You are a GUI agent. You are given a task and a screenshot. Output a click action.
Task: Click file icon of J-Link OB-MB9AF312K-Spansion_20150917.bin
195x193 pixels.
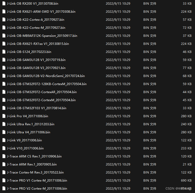click(x=4, y=36)
